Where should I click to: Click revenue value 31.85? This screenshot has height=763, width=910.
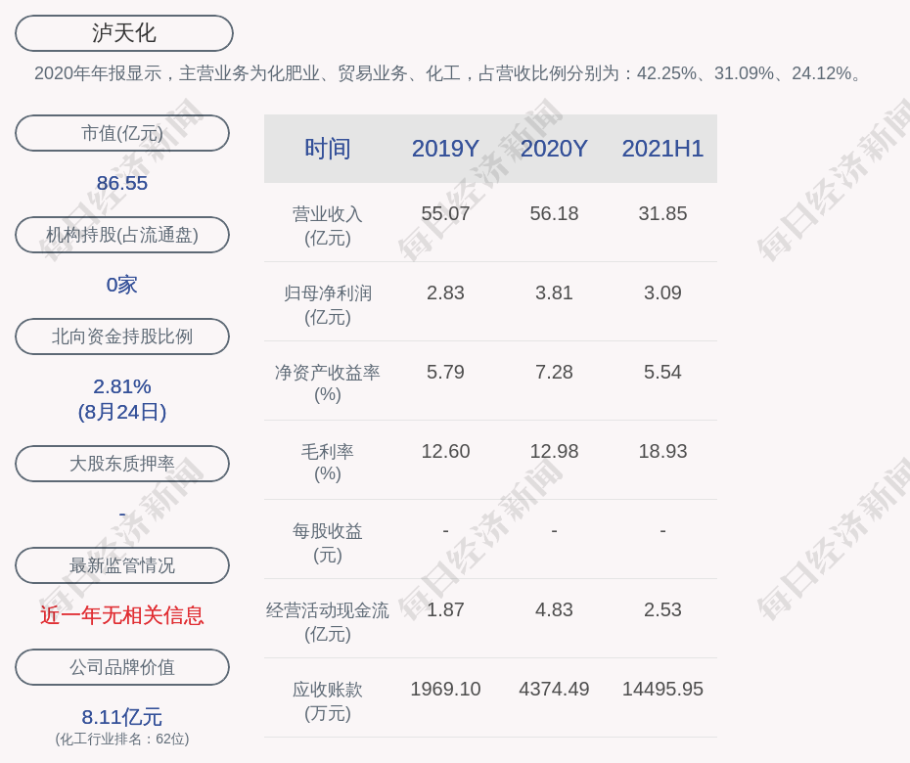(662, 213)
